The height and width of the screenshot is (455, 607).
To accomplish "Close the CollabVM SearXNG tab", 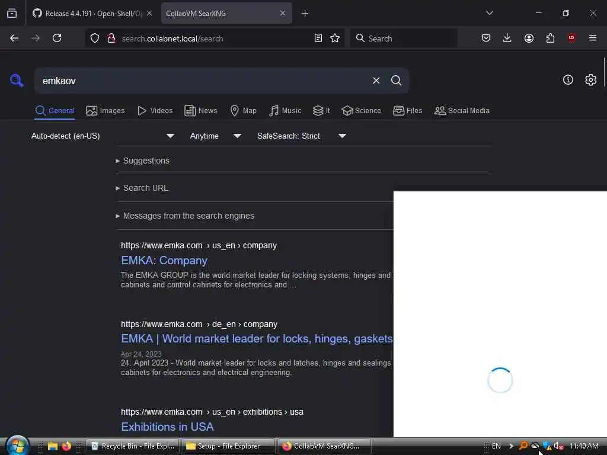I will click(283, 13).
